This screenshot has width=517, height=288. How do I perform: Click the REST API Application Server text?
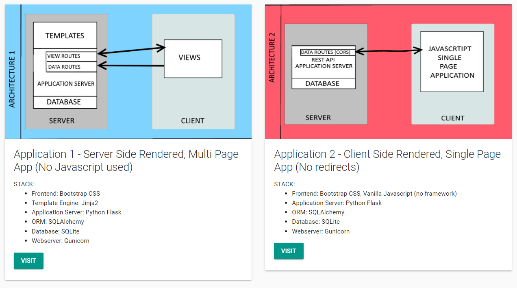click(x=324, y=63)
